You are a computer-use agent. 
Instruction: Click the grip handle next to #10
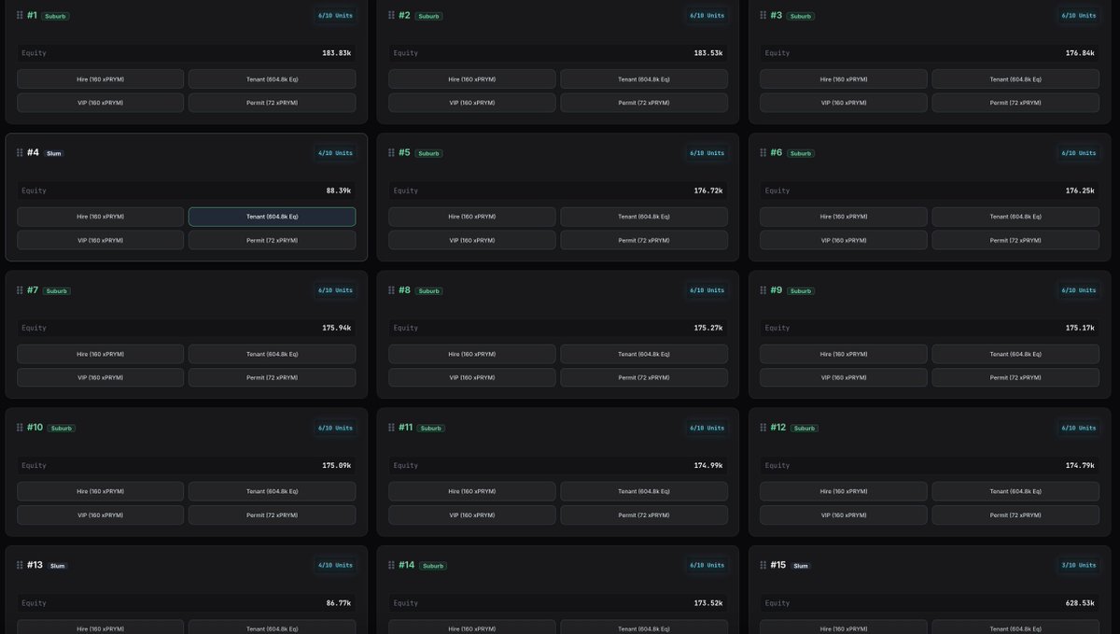click(20, 428)
